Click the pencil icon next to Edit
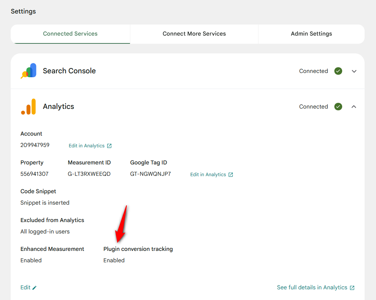This screenshot has height=300, width=376. [35, 288]
